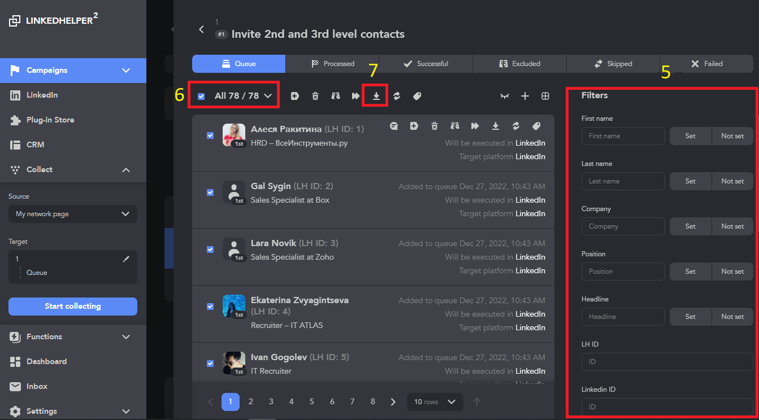Open the 10 rows page-size dropdown

point(435,402)
